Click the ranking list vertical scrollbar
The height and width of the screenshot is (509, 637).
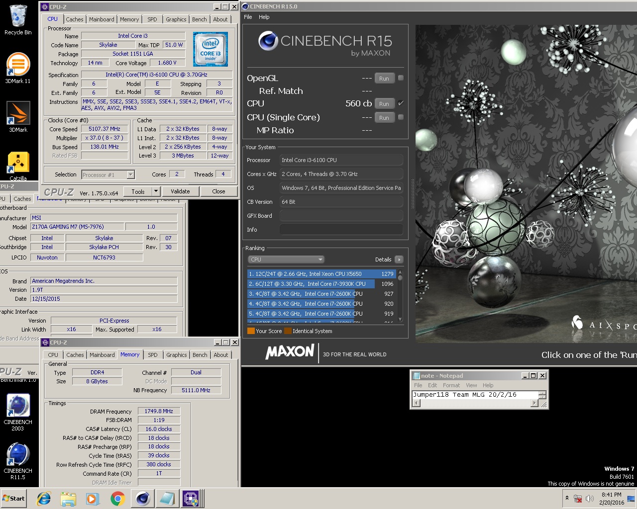[400, 296]
